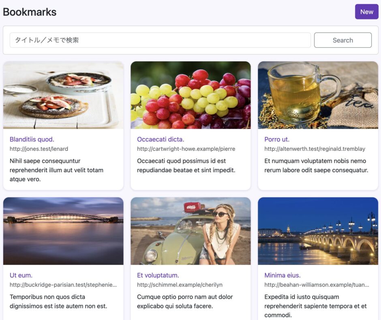
Task: Focus the title/memo search field
Action: click(160, 40)
